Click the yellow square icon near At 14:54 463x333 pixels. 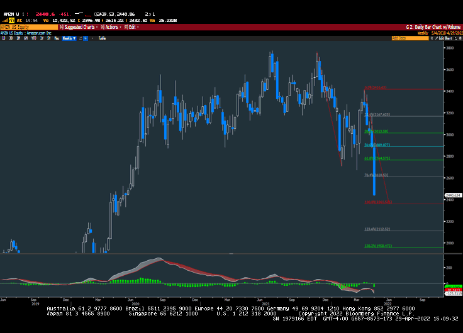click(x=11, y=20)
